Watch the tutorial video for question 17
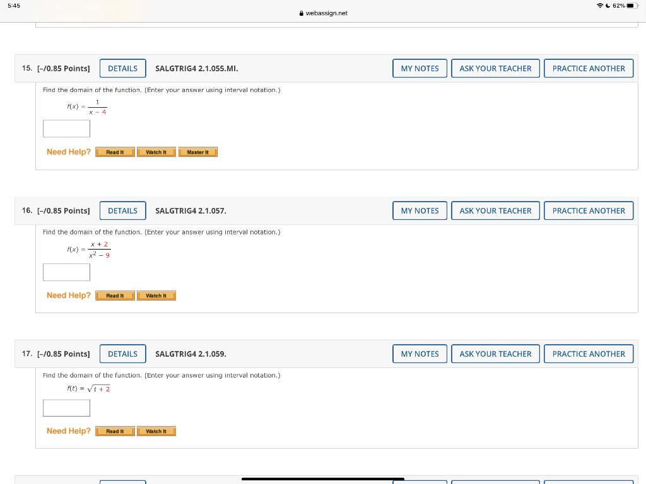This screenshot has width=646, height=484. [156, 430]
